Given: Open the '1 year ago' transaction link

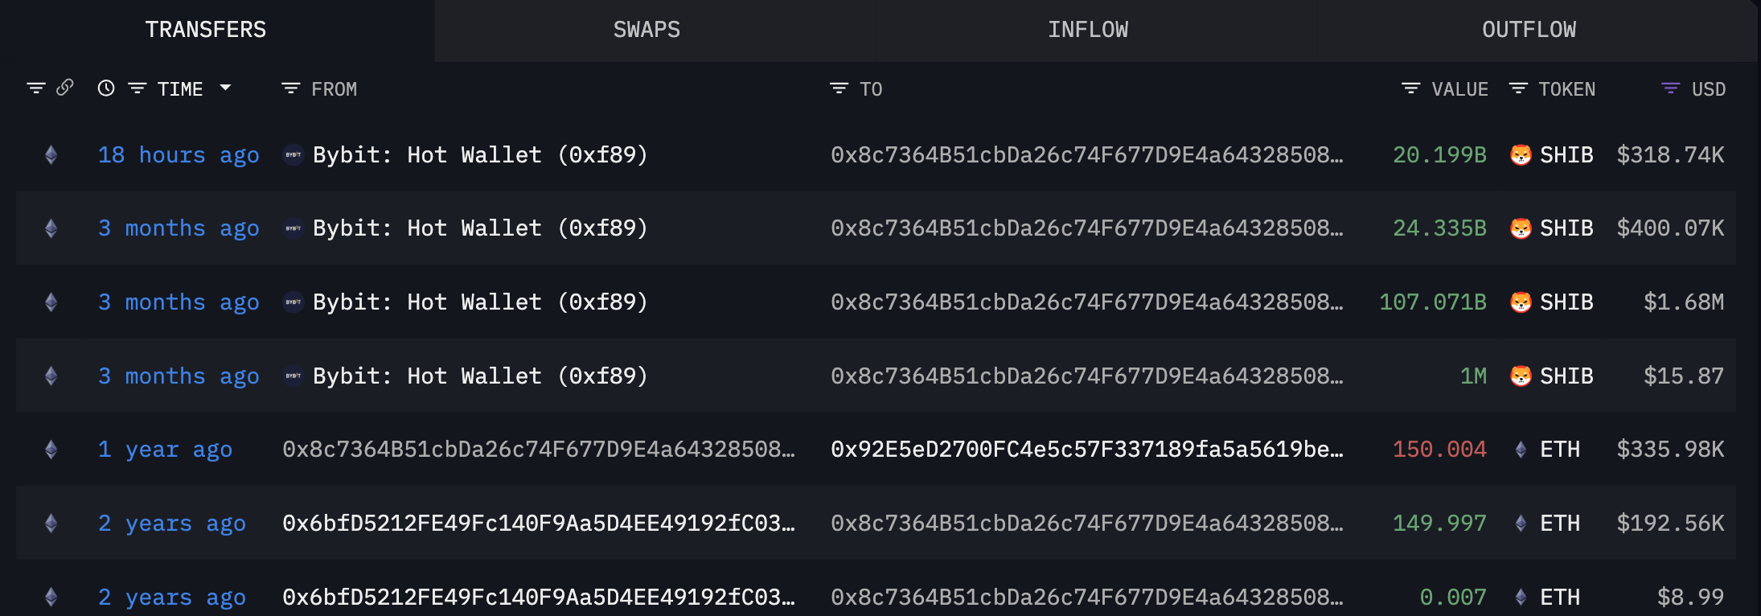Looking at the screenshot, I should pyautogui.click(x=165, y=450).
